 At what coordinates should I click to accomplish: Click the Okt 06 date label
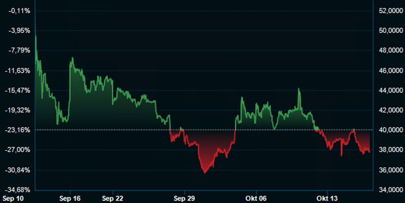pos(256,198)
